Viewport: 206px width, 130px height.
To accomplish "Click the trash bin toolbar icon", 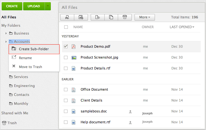I will pyautogui.click(x=125, y=17).
